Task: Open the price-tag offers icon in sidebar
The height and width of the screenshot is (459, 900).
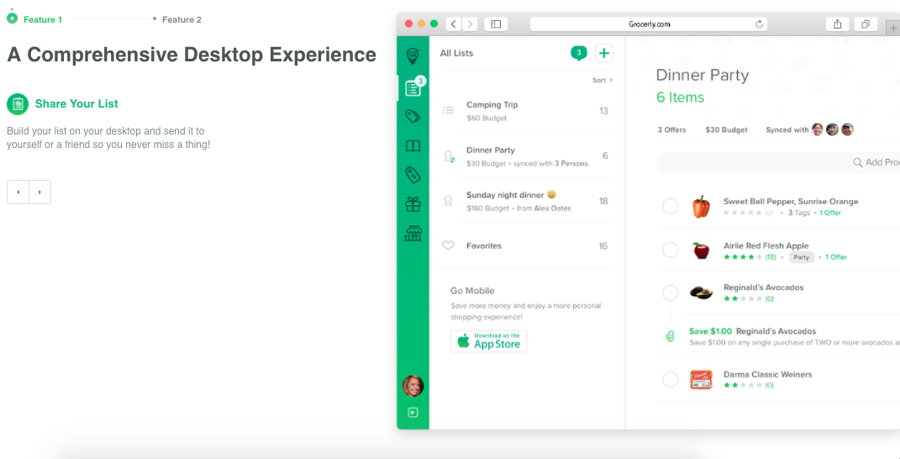Action: (x=413, y=175)
